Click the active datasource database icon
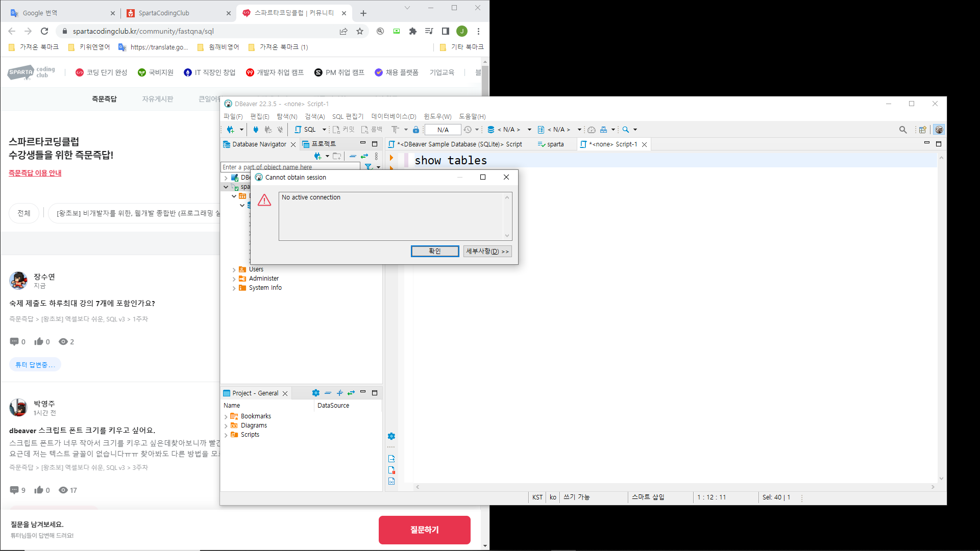This screenshot has height=551, width=980. [491, 130]
